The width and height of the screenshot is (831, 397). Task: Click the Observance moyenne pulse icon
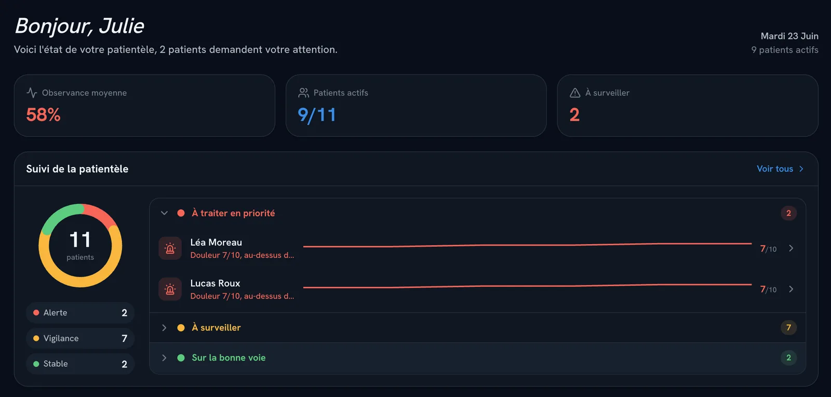tap(32, 92)
